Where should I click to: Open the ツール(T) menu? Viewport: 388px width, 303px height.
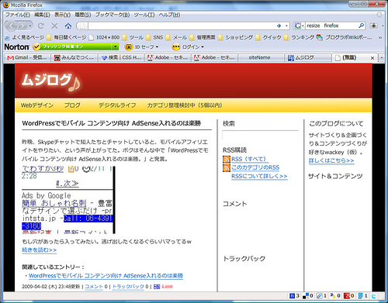pos(144,15)
